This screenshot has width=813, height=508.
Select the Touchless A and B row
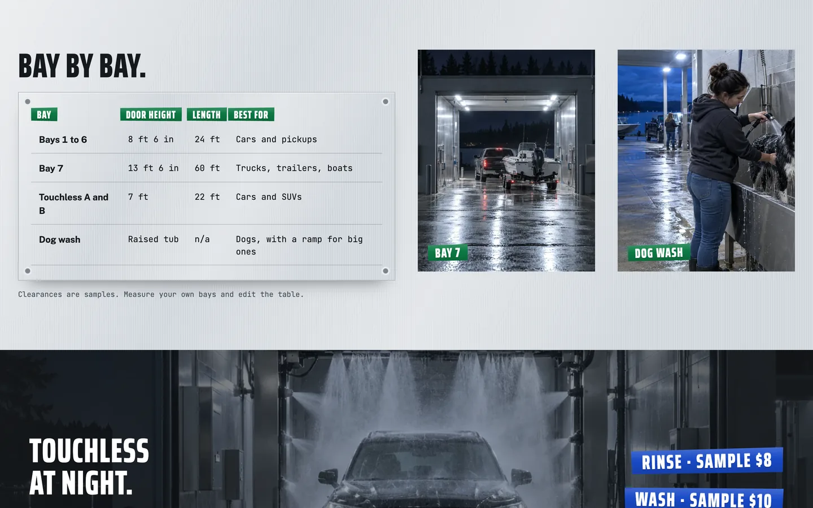point(207,204)
